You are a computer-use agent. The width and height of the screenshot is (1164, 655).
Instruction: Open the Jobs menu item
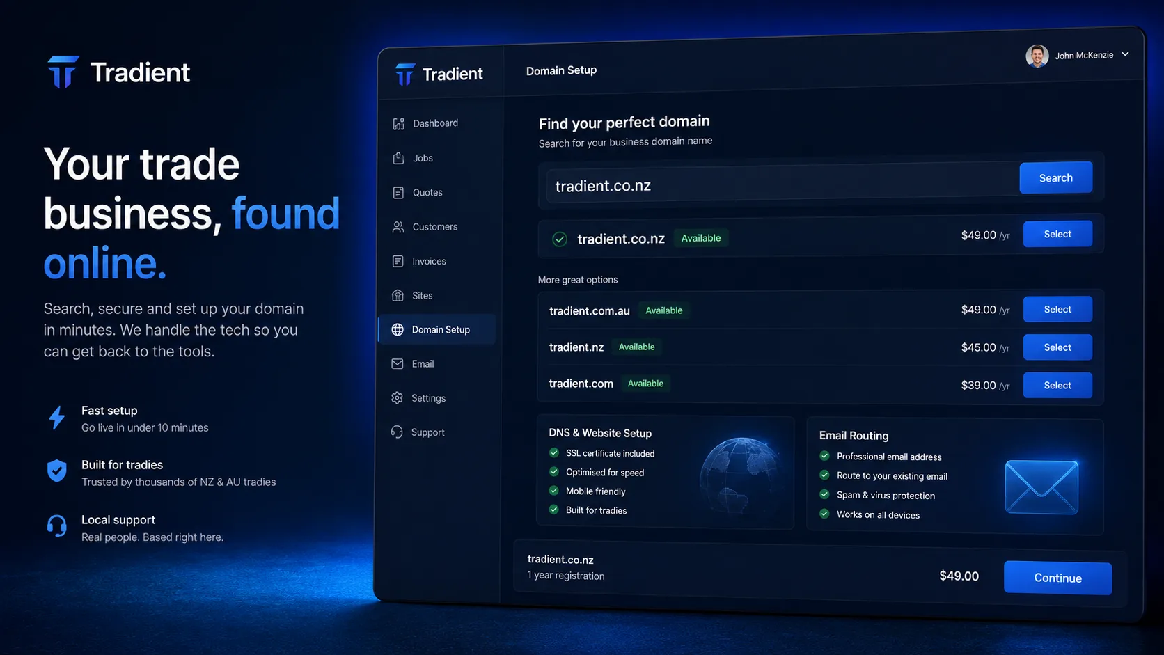click(x=423, y=158)
